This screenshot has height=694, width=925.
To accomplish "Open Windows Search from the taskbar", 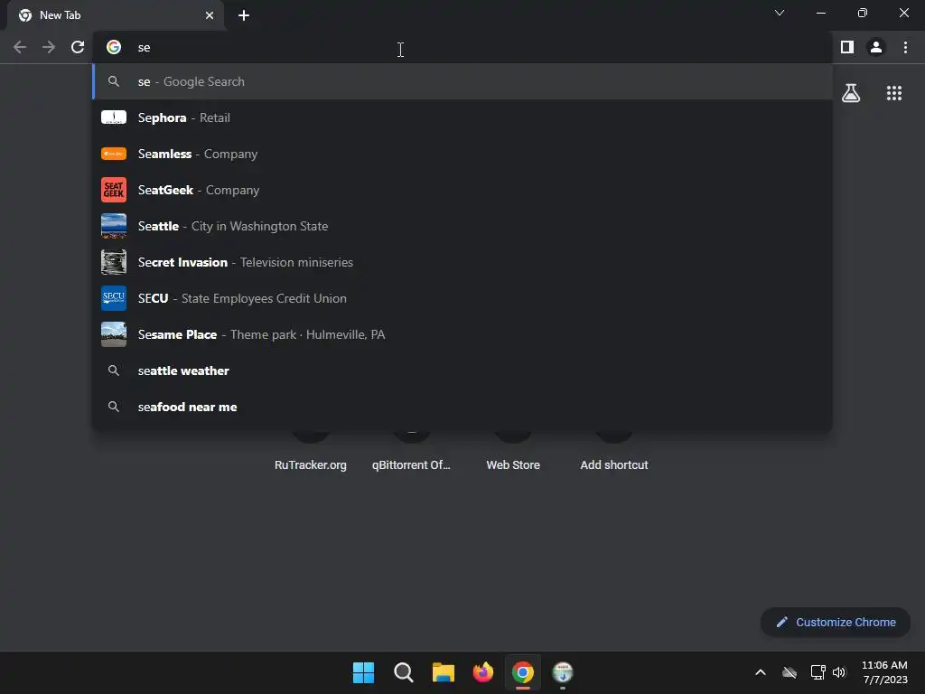I will (x=404, y=672).
